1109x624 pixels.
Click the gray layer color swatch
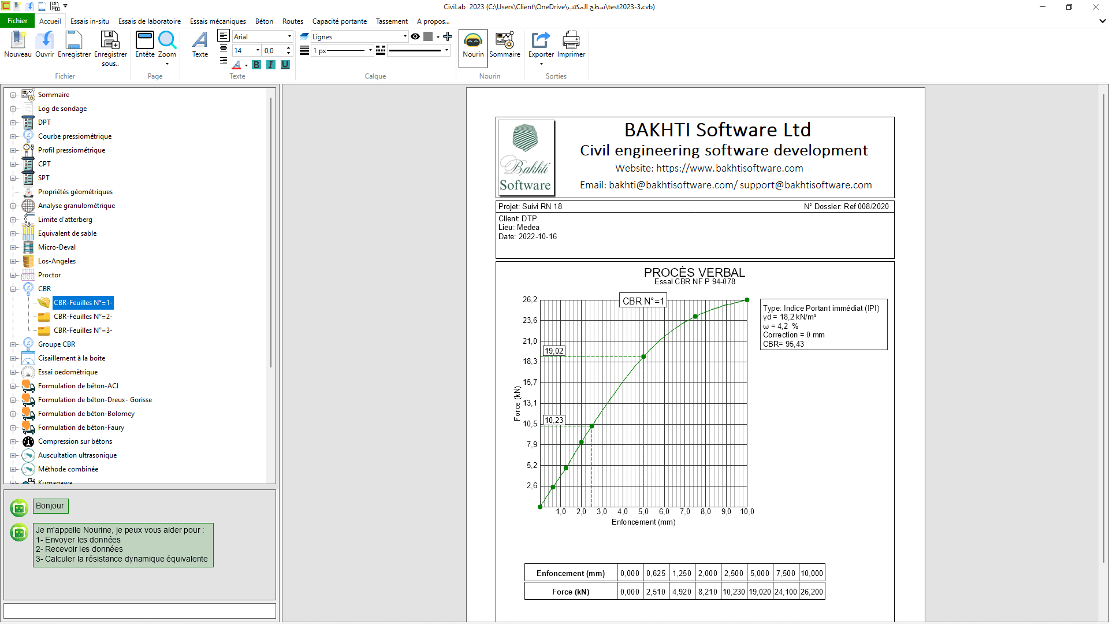coord(428,36)
